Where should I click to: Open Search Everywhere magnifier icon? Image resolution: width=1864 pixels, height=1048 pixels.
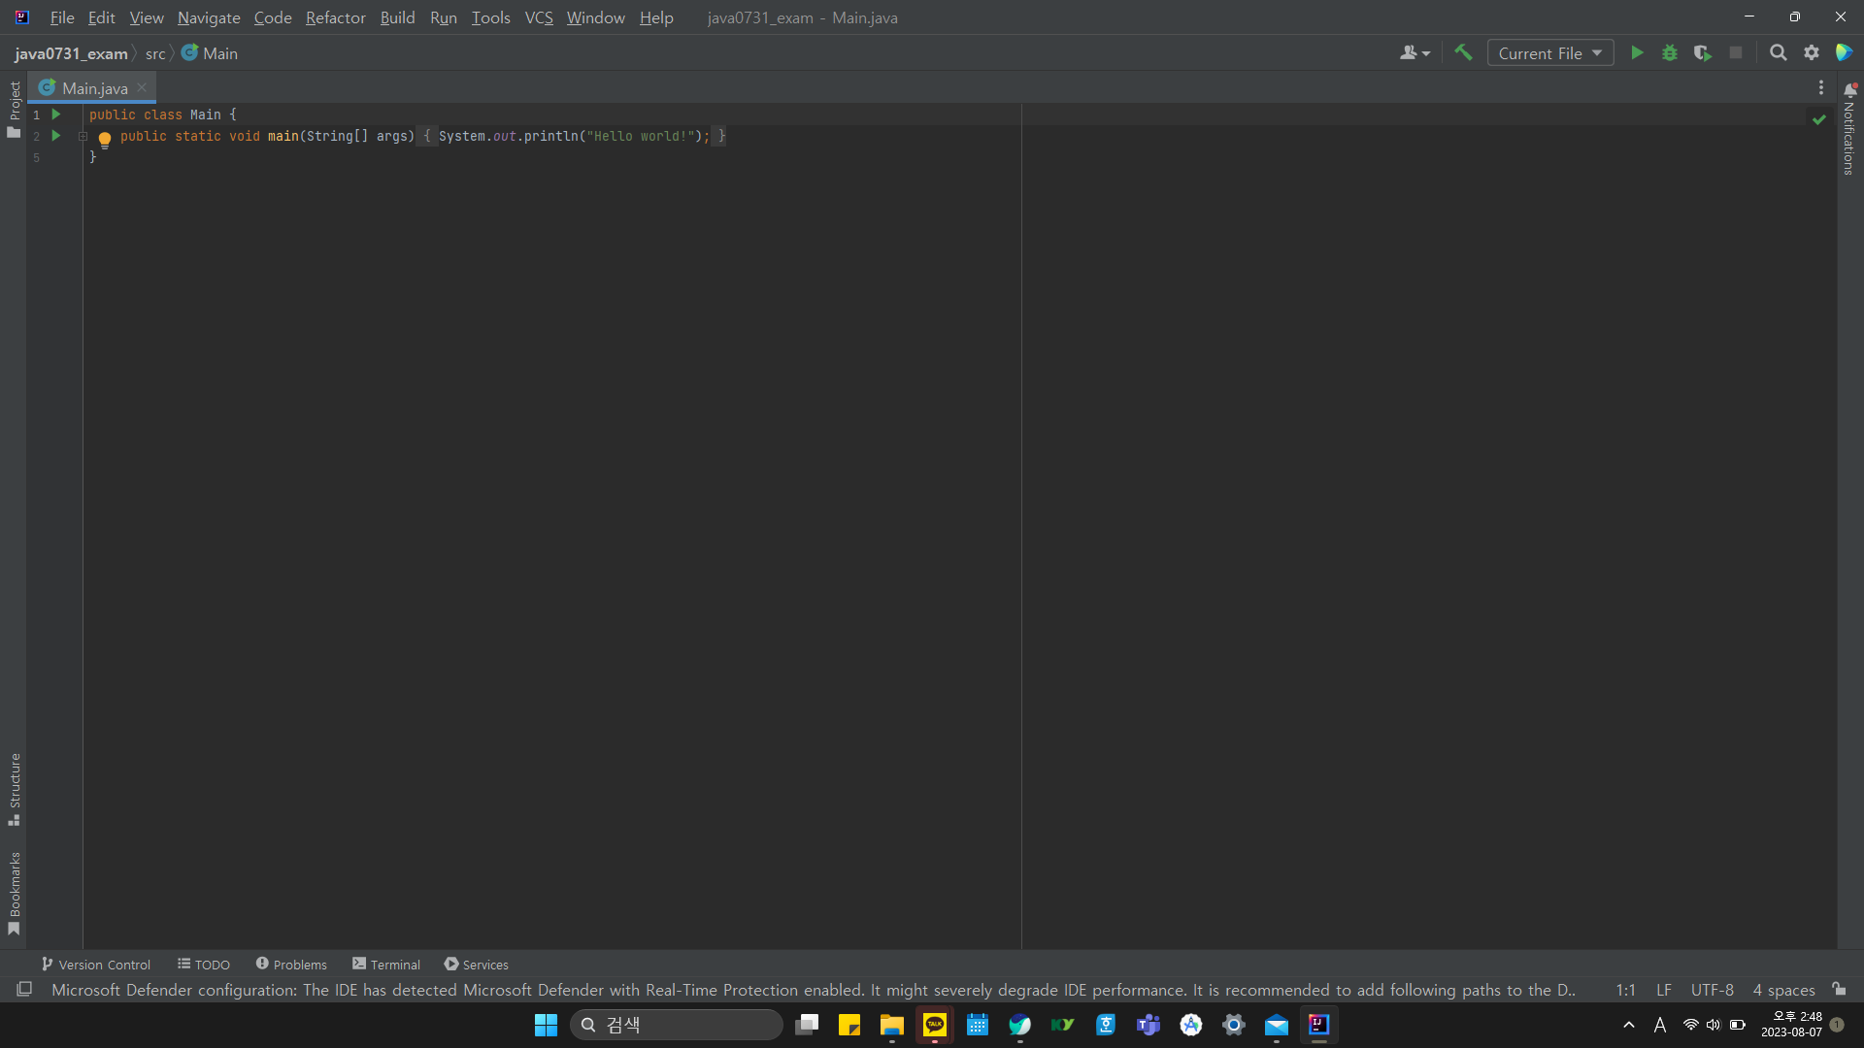click(1778, 53)
